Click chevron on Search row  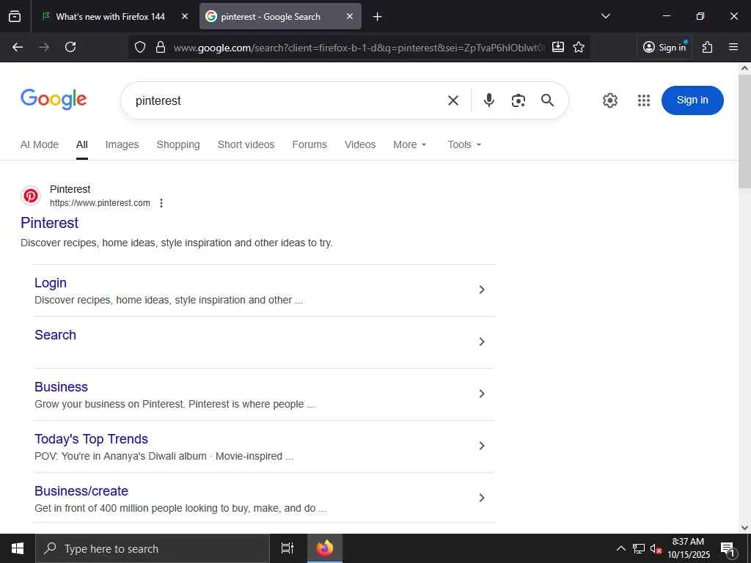[482, 342]
